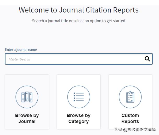
Task: Click the journal binders icon
Action: (x=27, y=97)
